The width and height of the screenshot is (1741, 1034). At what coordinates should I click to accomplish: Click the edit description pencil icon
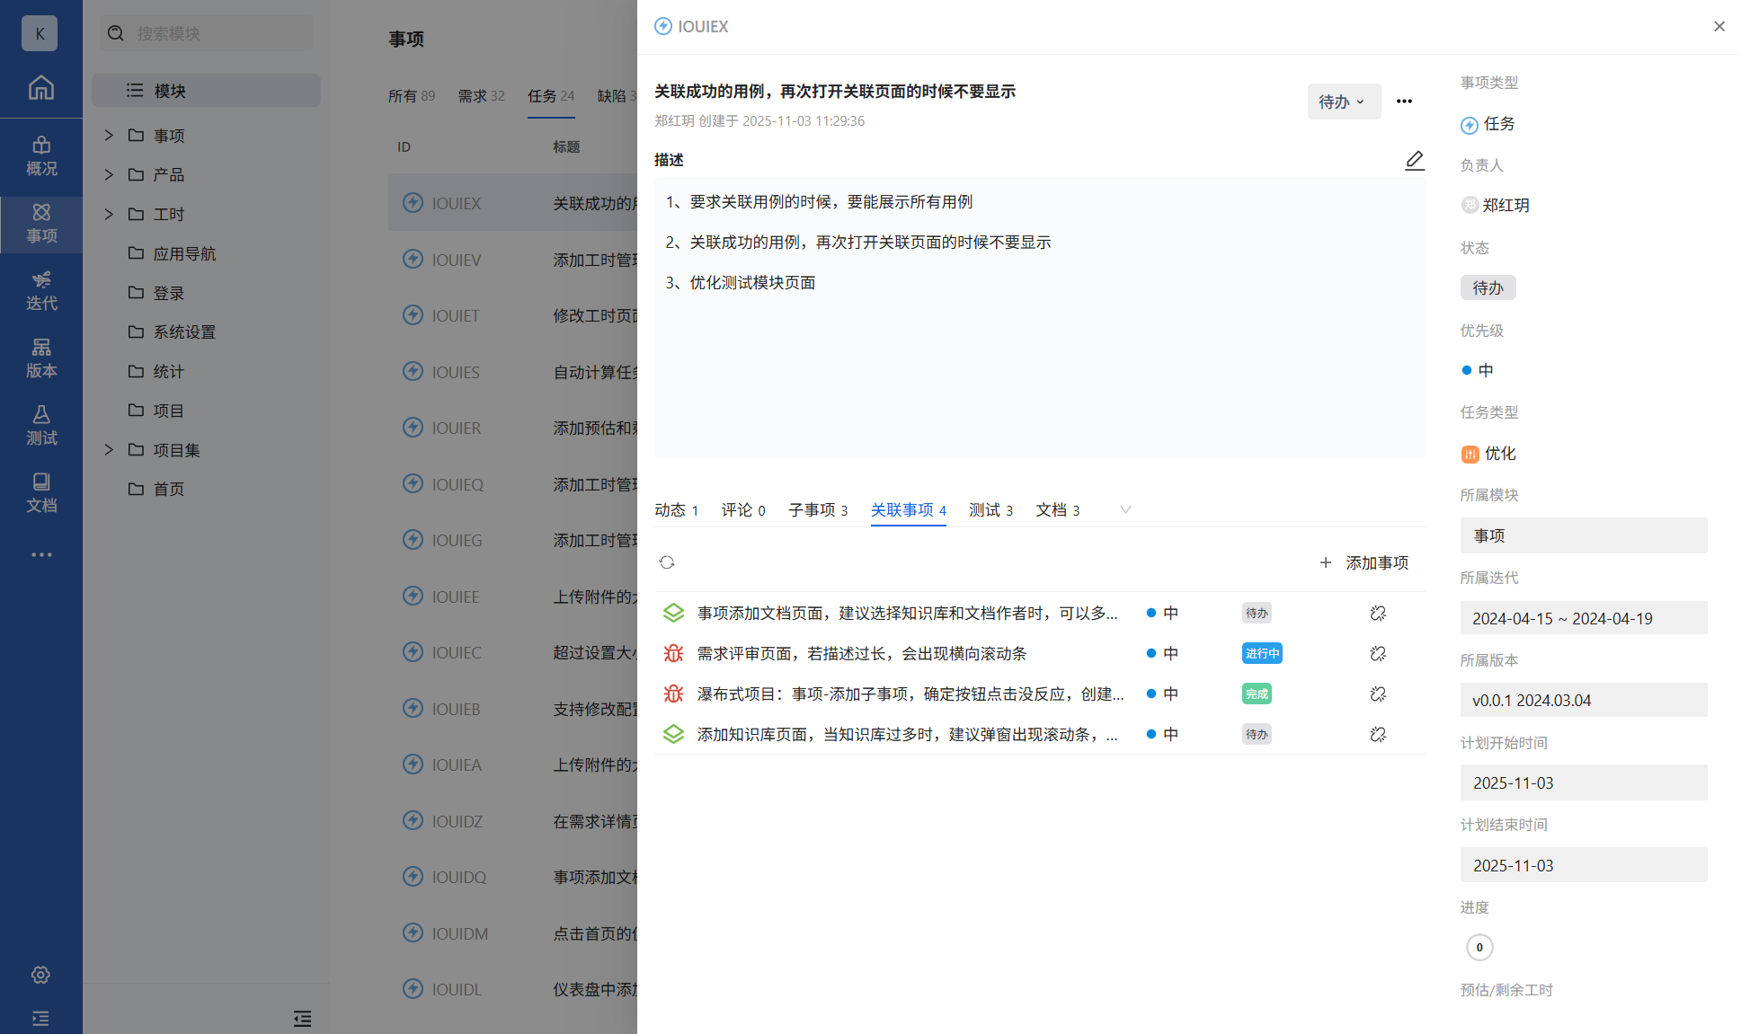(1414, 160)
